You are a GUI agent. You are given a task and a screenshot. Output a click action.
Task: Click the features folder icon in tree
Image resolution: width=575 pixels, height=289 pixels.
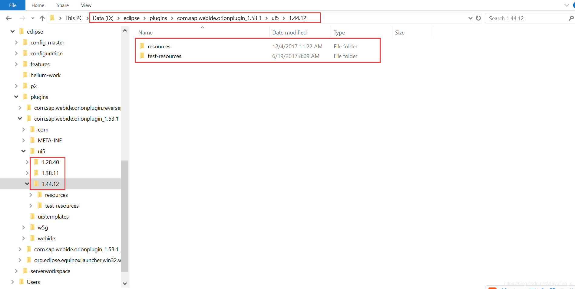(25, 64)
